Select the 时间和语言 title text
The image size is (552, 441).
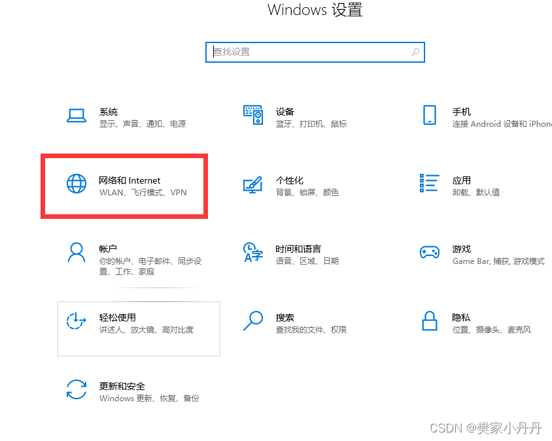coord(298,249)
